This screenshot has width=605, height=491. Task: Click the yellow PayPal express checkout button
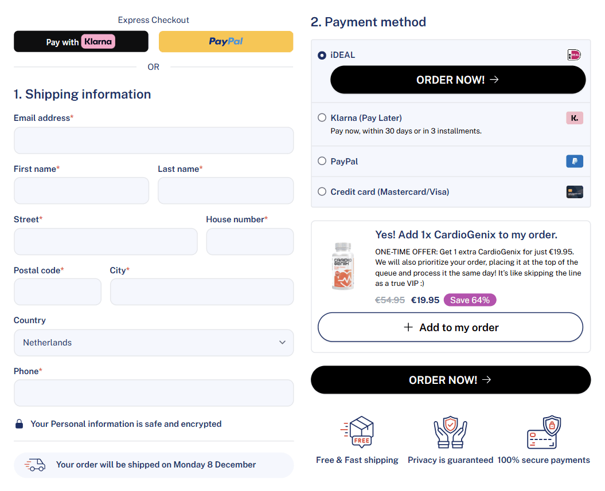[225, 41]
